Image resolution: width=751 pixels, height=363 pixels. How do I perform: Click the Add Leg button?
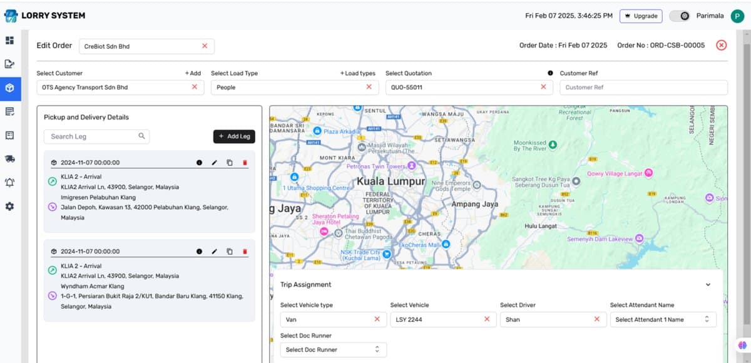tap(234, 136)
